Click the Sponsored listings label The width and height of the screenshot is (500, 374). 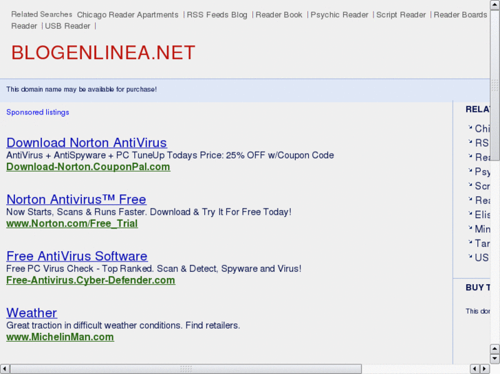pos(38,113)
